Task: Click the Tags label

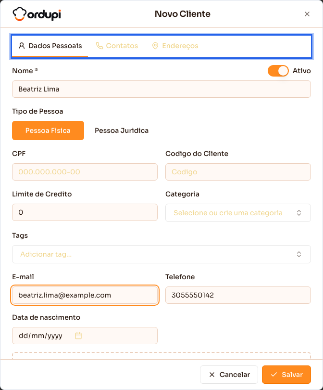Action: [x=20, y=235]
